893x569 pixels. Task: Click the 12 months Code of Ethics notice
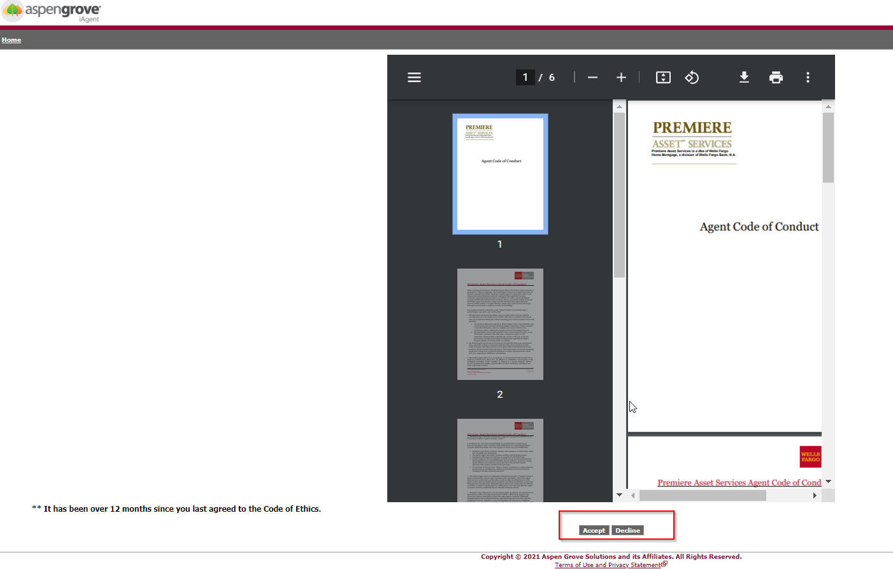pos(176,509)
